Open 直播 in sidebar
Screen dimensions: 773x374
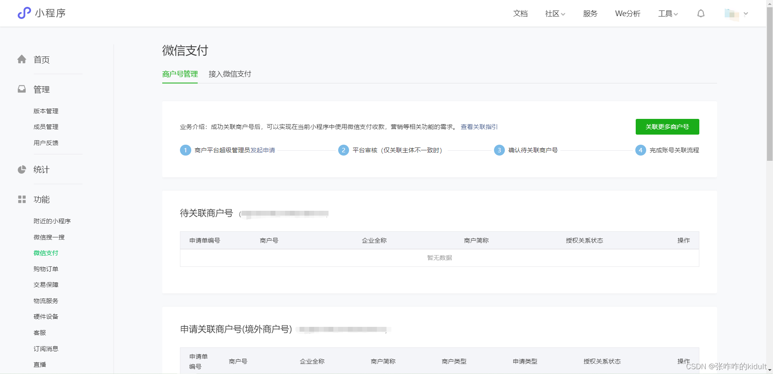pos(40,365)
